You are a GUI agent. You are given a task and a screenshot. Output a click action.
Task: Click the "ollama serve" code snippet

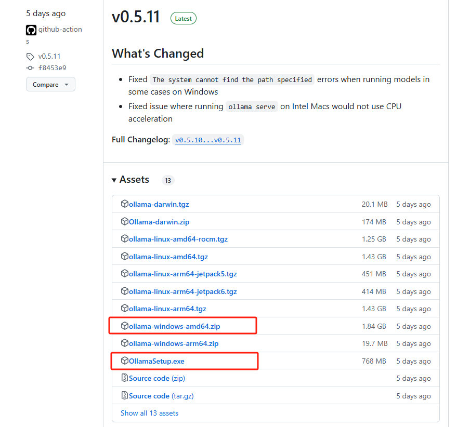click(x=252, y=107)
